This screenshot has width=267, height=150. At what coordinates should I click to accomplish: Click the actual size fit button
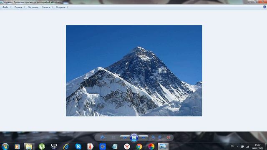113,137
